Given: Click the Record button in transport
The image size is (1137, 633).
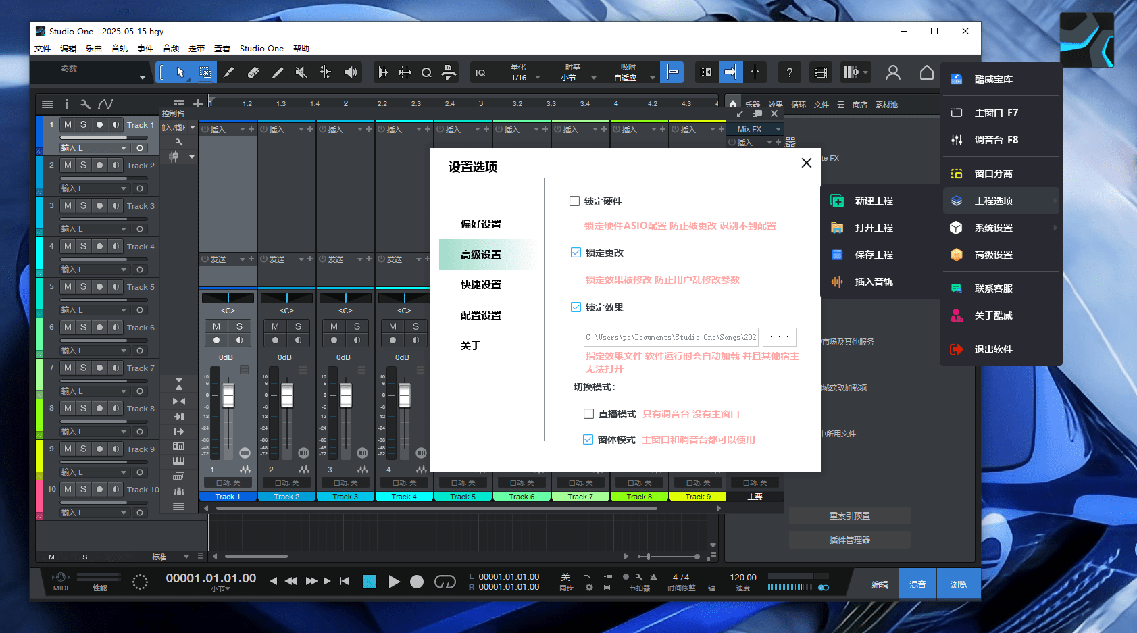Looking at the screenshot, I should 417,582.
